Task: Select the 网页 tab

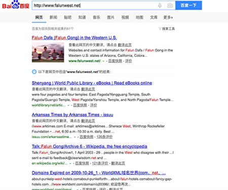Action: tap(39, 17)
